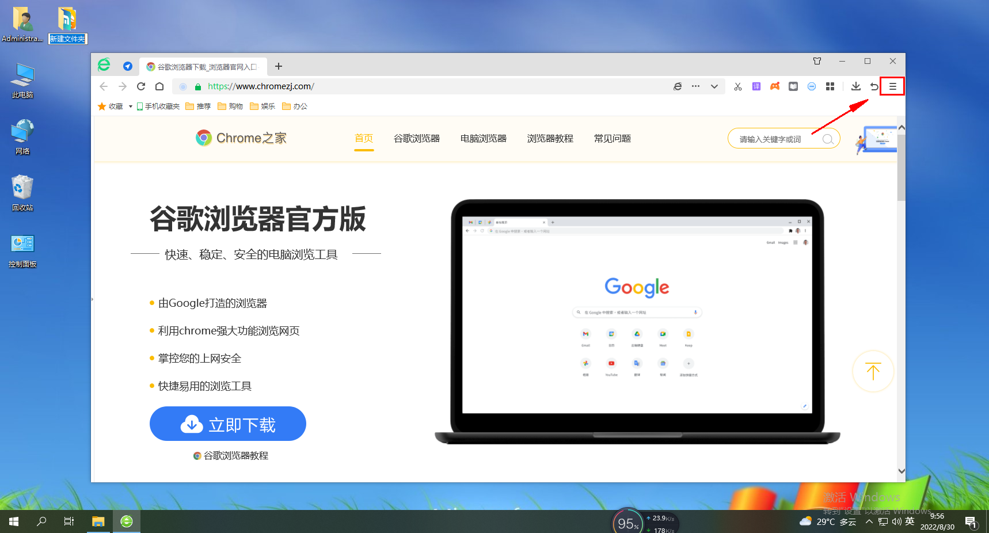Open the 谷歌浏览器教程 link
989x533 pixels.
(235, 456)
